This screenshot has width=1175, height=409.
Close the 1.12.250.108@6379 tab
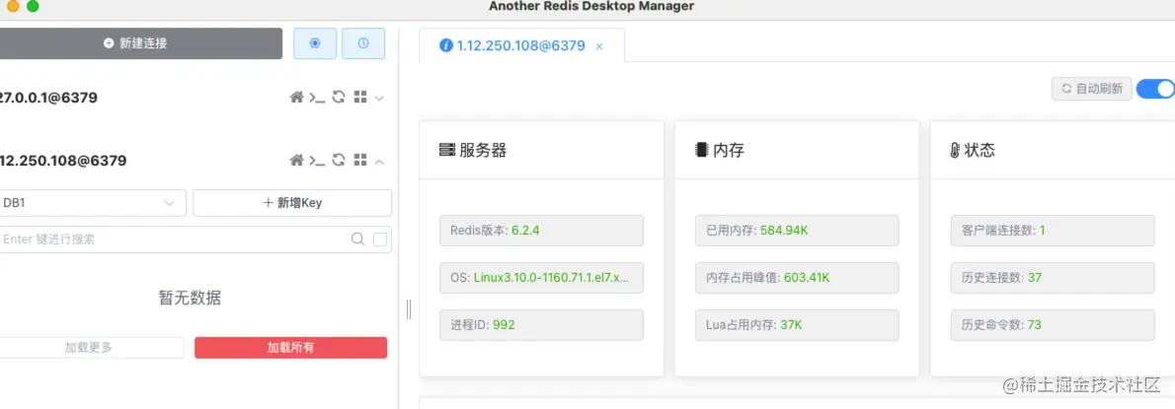[598, 46]
